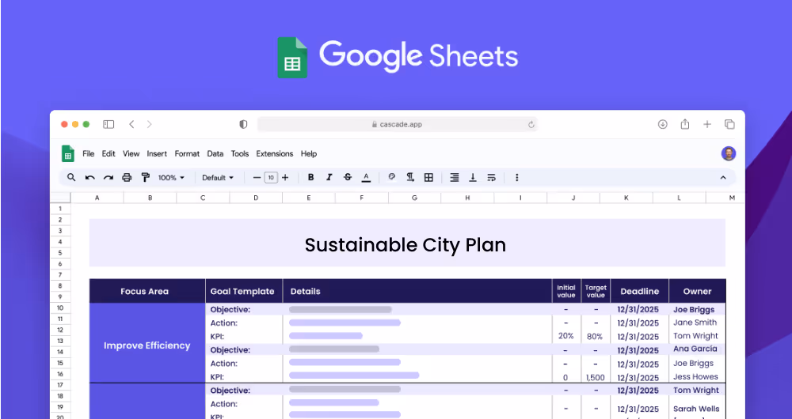Open the Default font dropdown
The width and height of the screenshot is (792, 419).
tap(218, 178)
